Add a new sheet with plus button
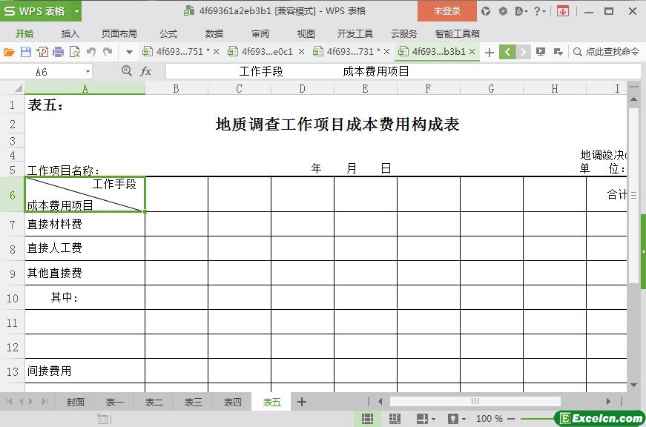The image size is (646, 427). click(302, 402)
